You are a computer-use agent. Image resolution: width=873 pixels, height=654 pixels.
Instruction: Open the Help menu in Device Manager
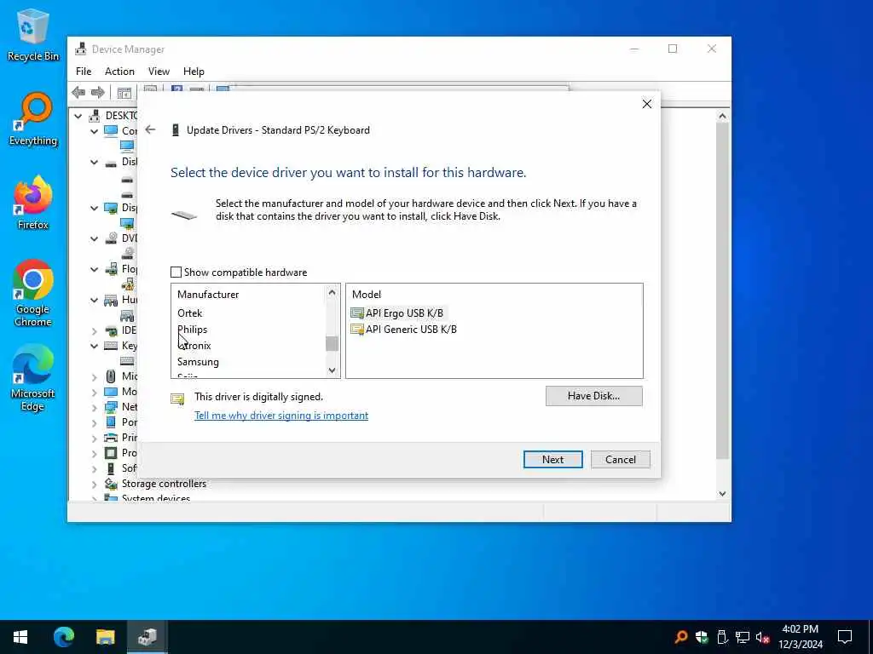[194, 72]
